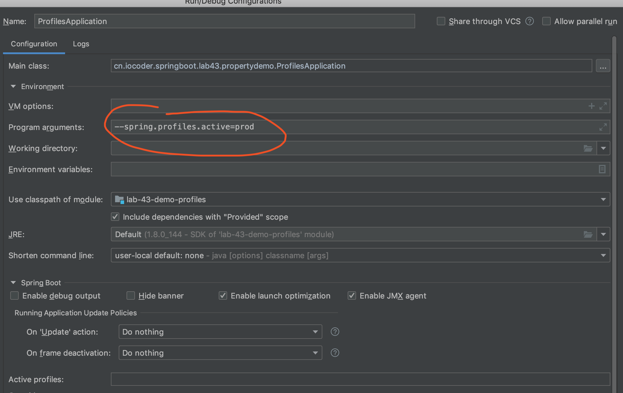Screen dimensions: 623x393
Task: Enable Share through VCS checkbox
Action: 441,21
